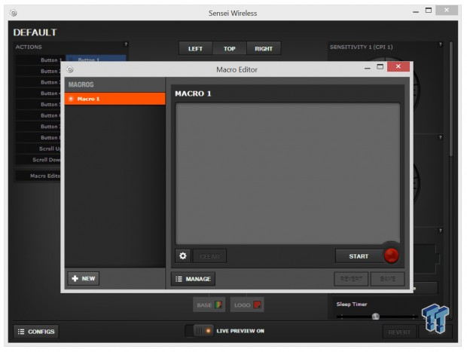The width and height of the screenshot is (467, 352).
Task: Select Button 2 row in Actions list
Action: pyautogui.click(x=38, y=71)
